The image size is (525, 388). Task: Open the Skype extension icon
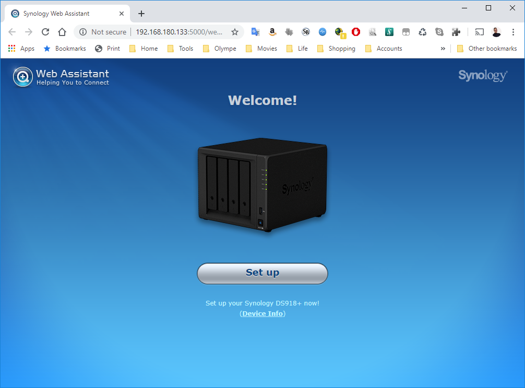439,32
